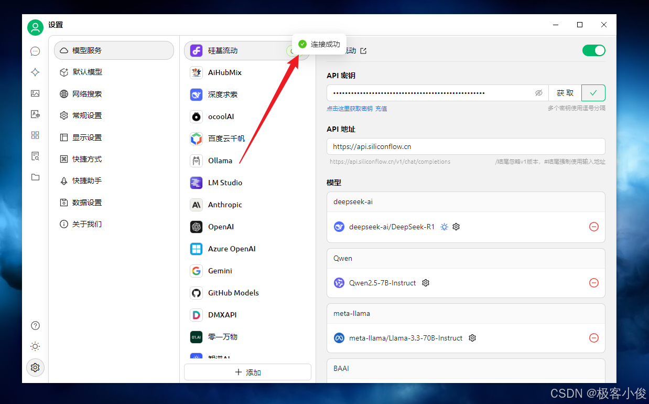Select the 硅基流动 provider

click(x=247, y=50)
